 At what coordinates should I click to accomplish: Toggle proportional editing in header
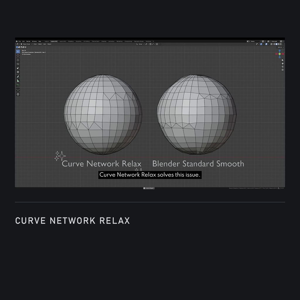(157, 44)
